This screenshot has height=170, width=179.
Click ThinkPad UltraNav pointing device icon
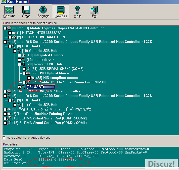[x=9, y=114]
